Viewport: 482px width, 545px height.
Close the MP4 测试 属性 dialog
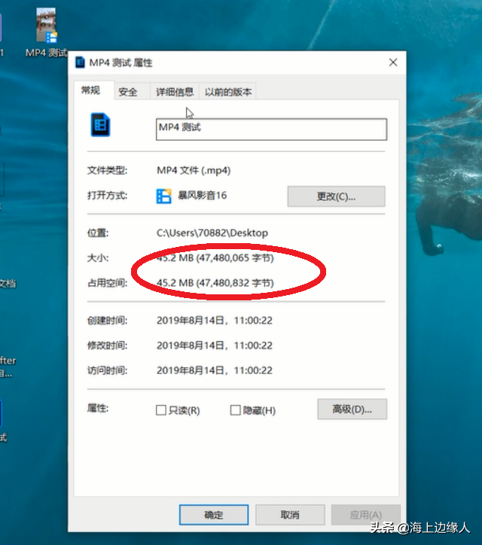coord(393,62)
